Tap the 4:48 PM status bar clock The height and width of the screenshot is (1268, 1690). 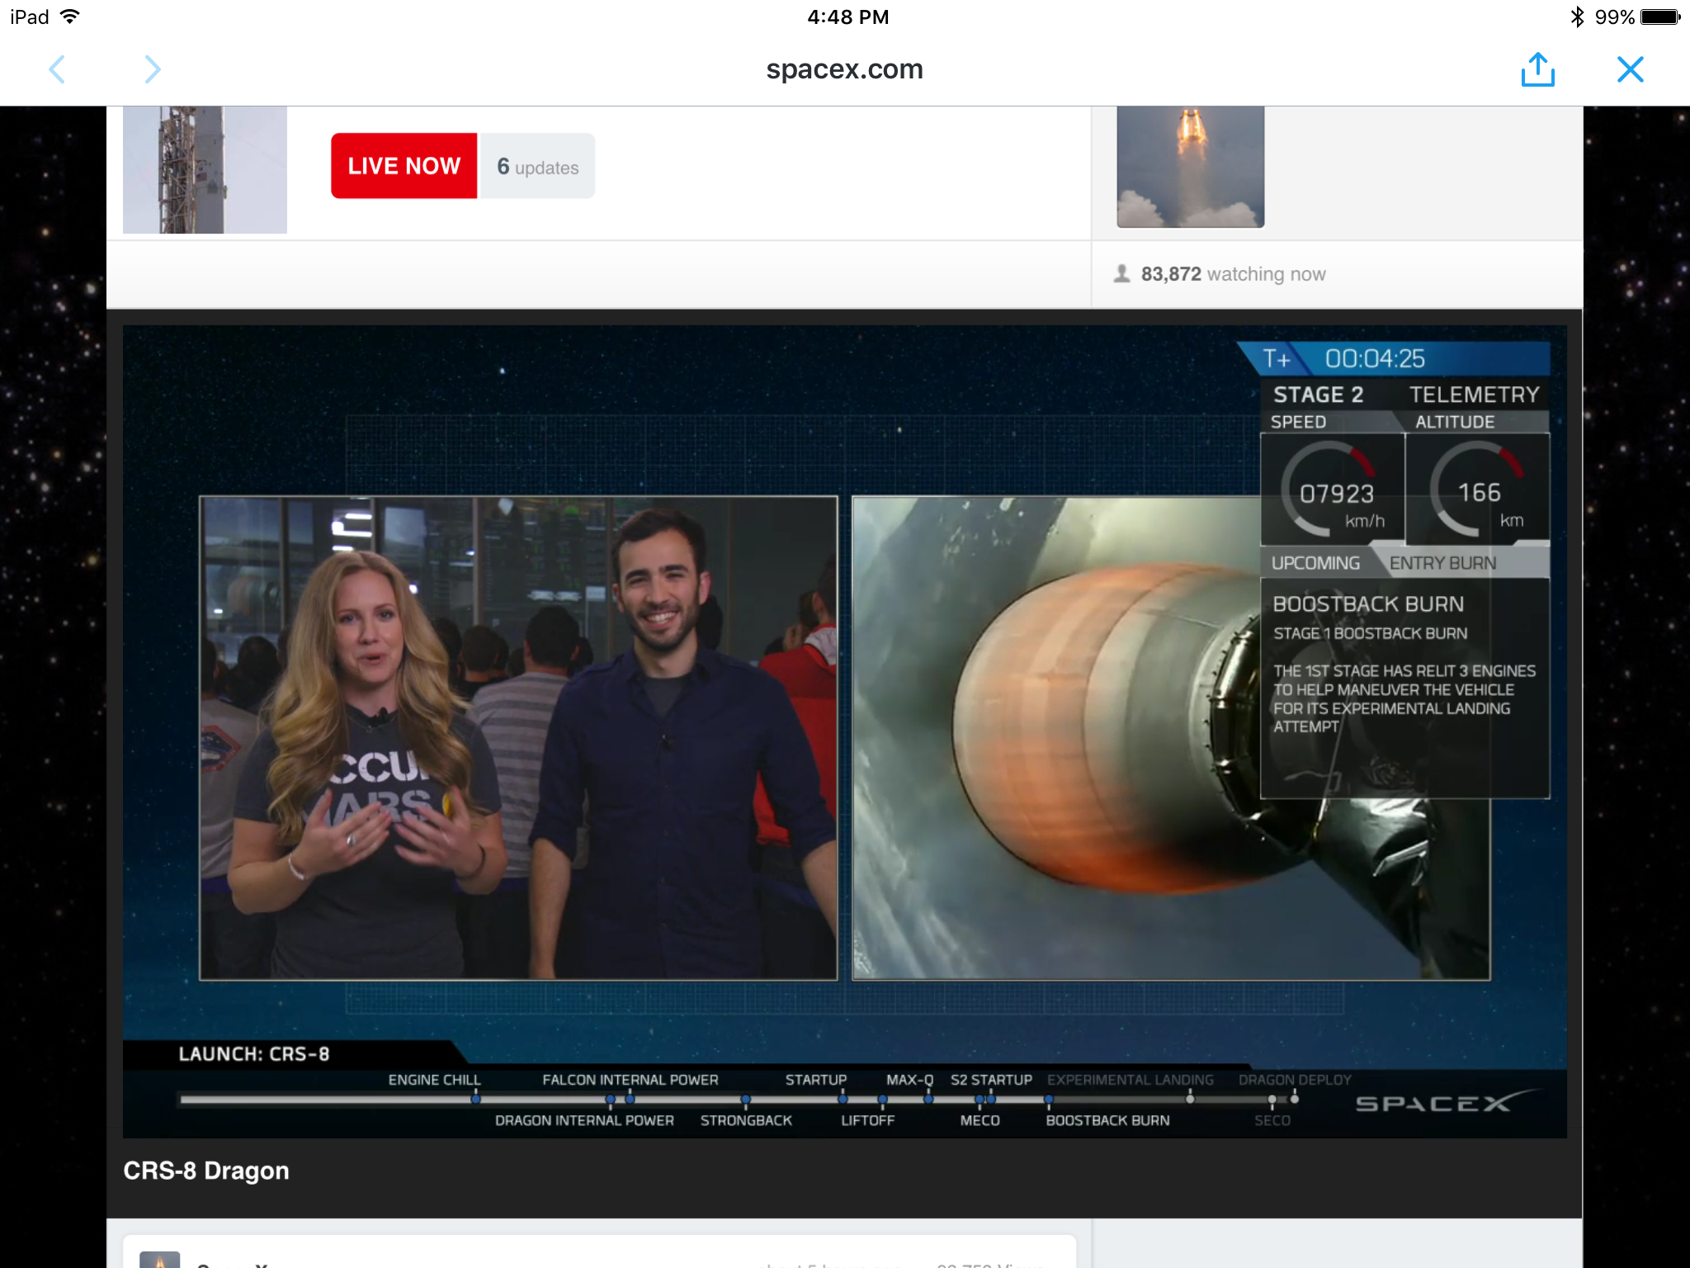847,17
